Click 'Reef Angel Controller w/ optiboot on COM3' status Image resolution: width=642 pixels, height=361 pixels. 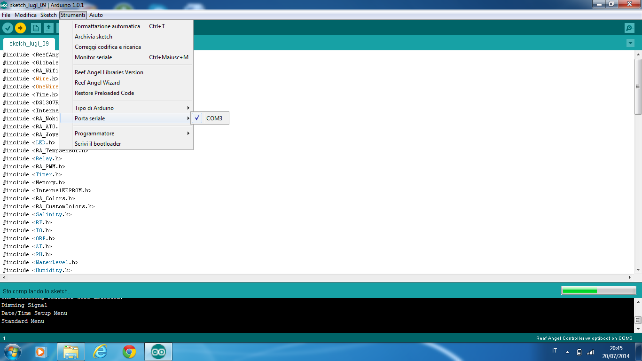584,338
